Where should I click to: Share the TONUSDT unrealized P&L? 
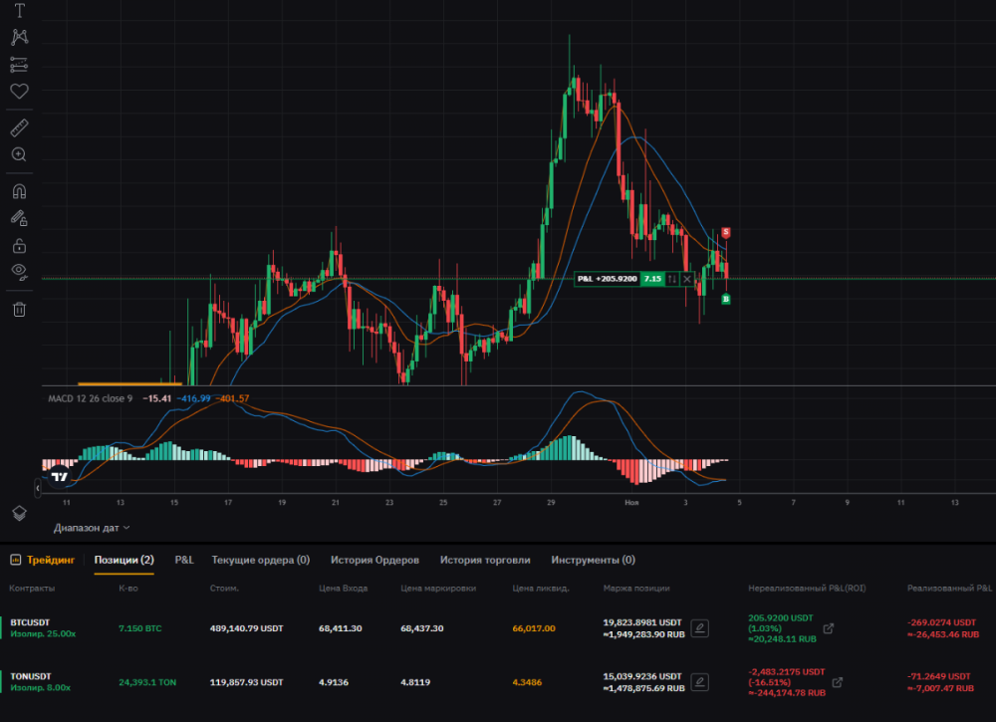point(837,682)
